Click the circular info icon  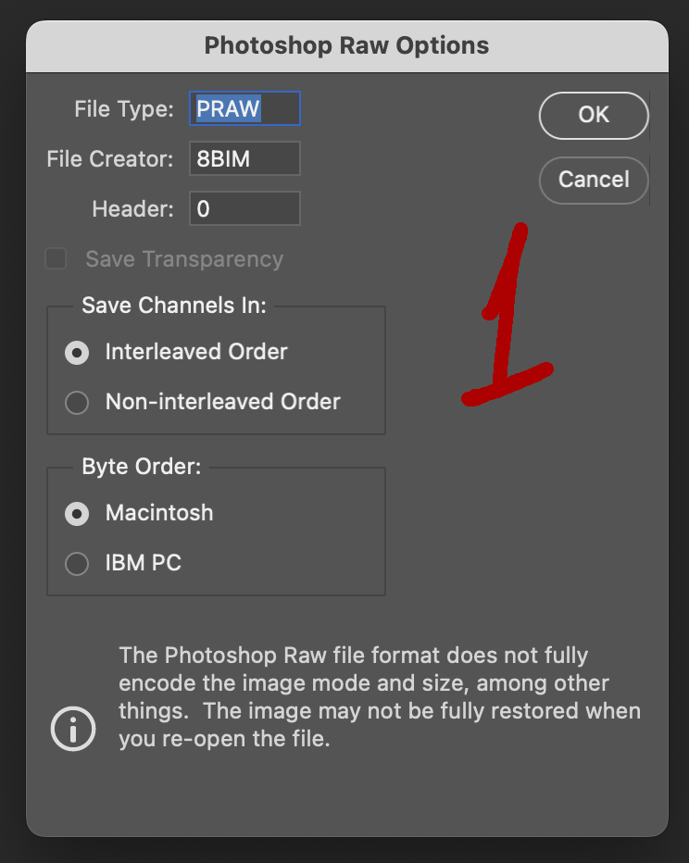pos(73,729)
